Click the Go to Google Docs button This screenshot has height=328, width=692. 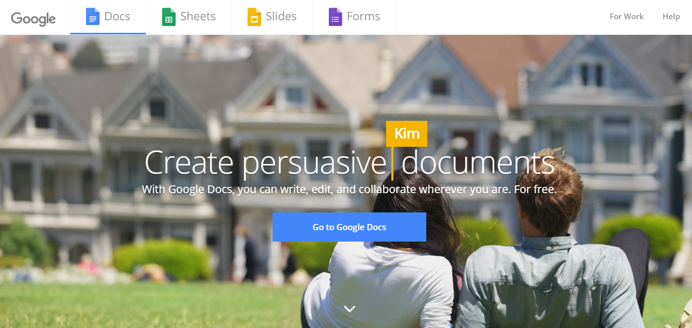point(349,227)
